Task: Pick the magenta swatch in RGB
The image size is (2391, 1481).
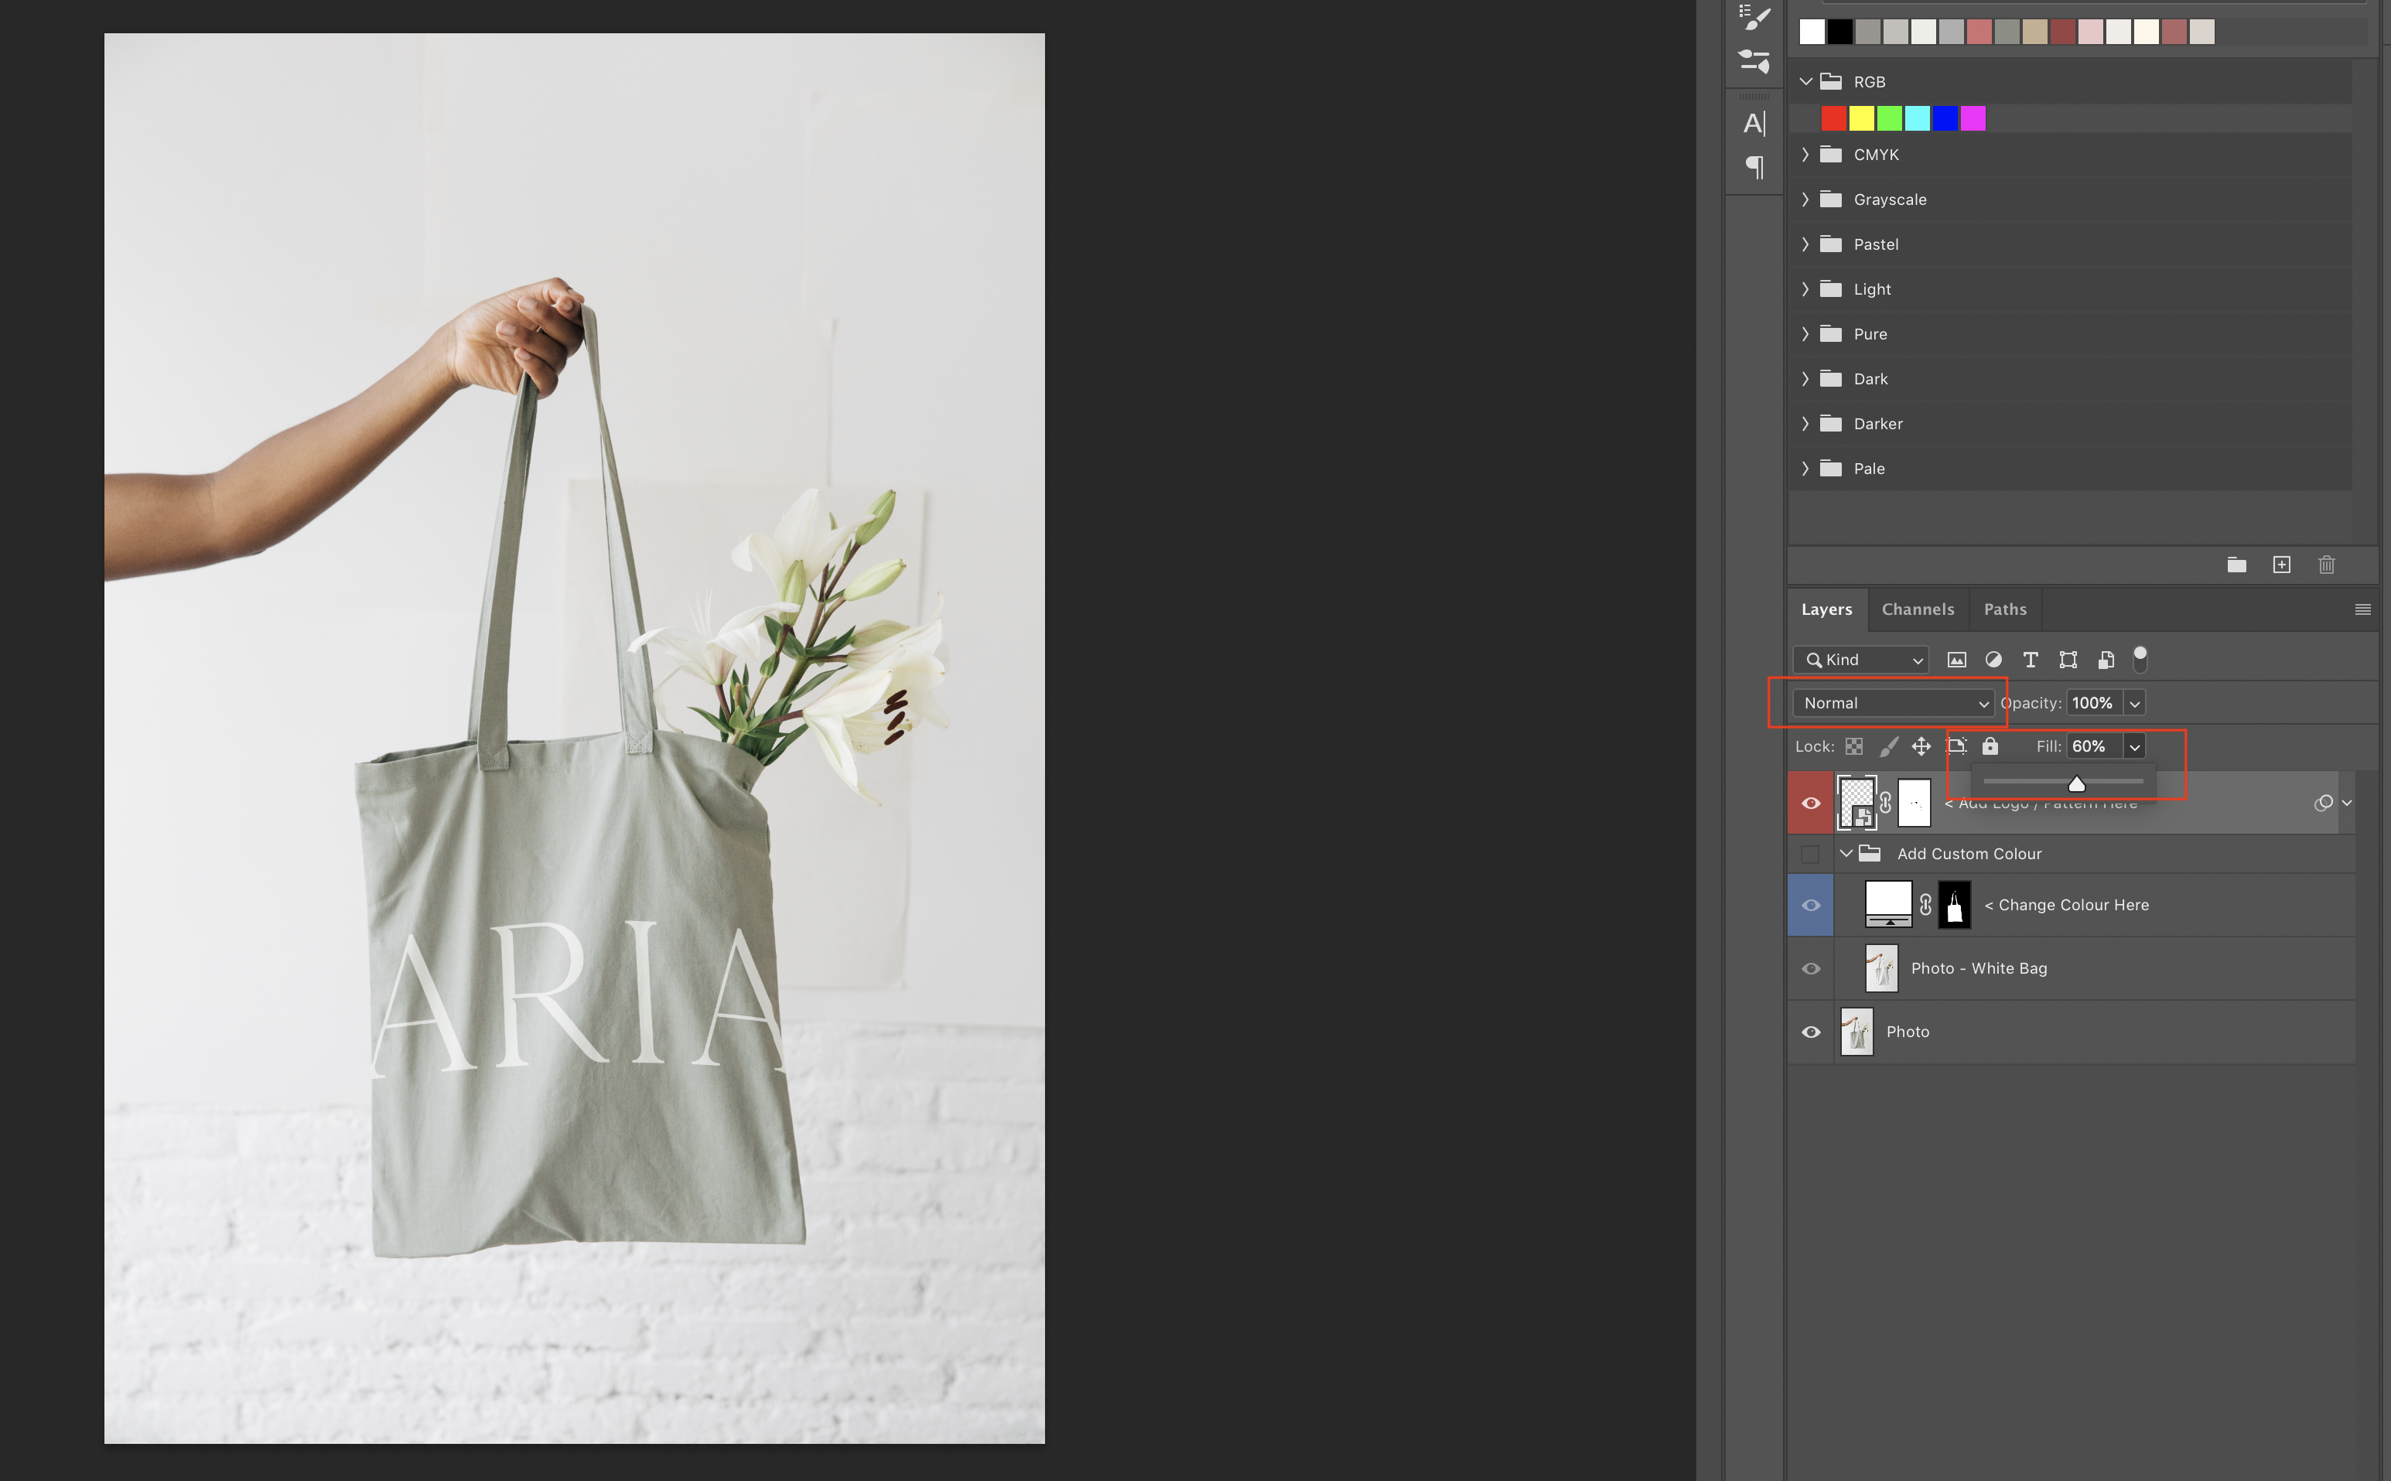Action: pyautogui.click(x=1973, y=118)
